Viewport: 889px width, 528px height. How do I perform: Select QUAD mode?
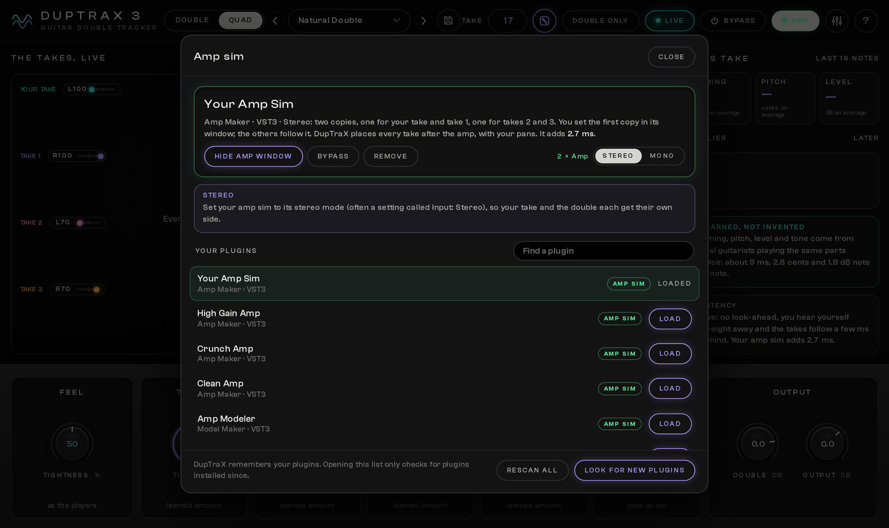coord(240,20)
